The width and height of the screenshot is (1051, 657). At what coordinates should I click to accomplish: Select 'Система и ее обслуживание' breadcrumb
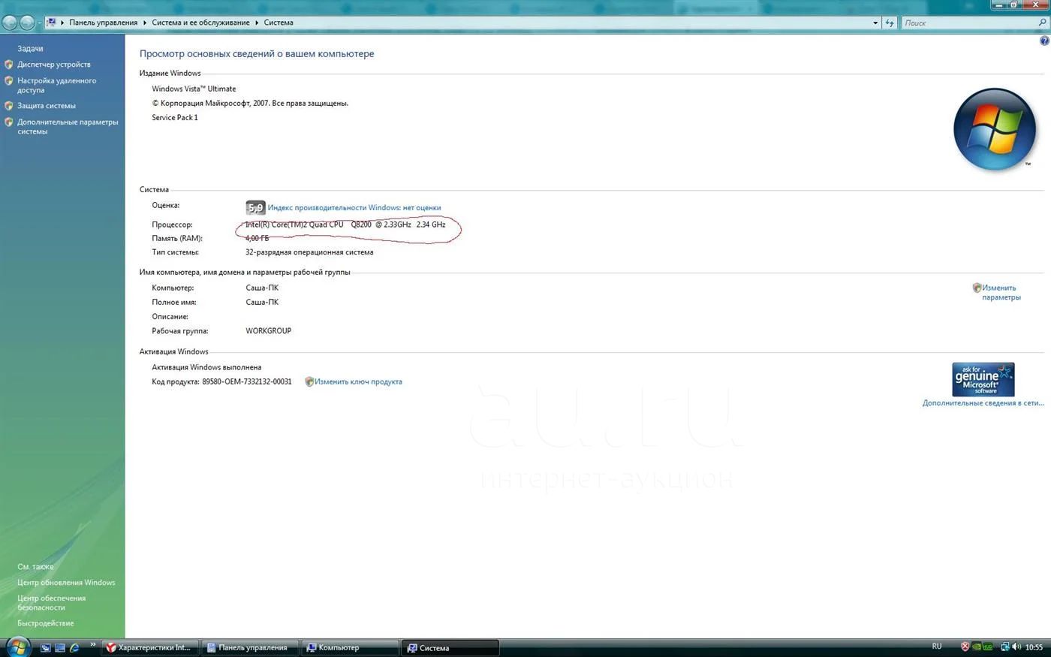point(200,23)
